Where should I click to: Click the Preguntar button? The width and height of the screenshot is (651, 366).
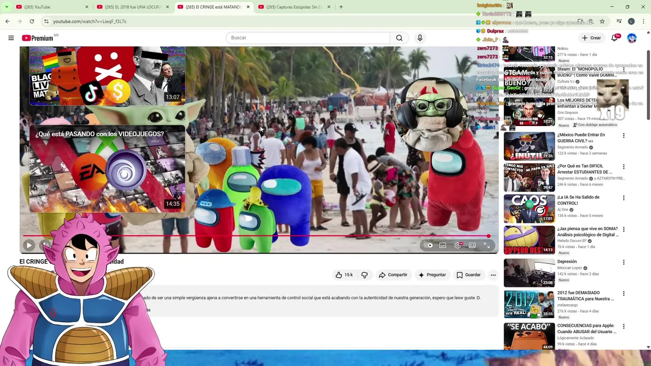pos(432,274)
